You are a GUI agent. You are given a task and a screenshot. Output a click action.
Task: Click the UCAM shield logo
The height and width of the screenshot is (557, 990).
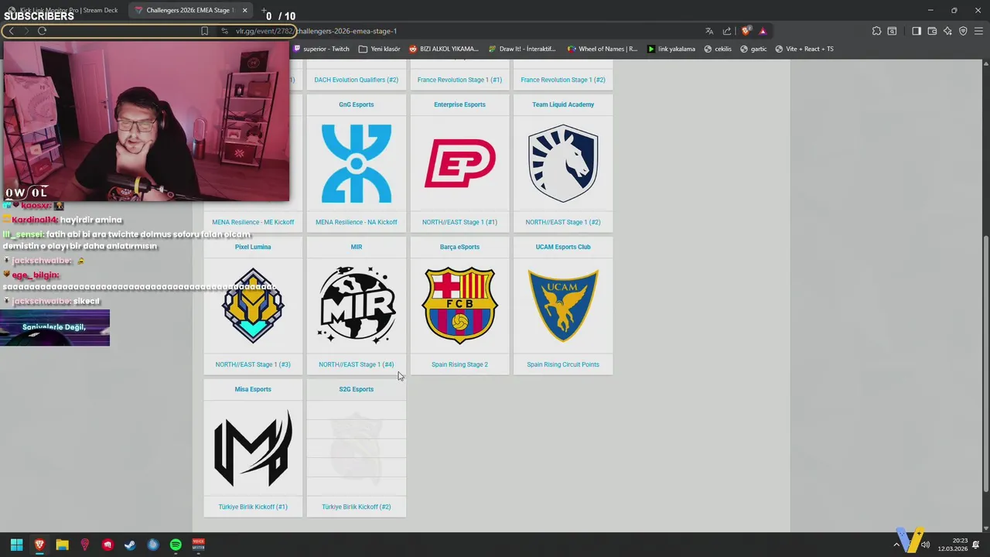(563, 305)
